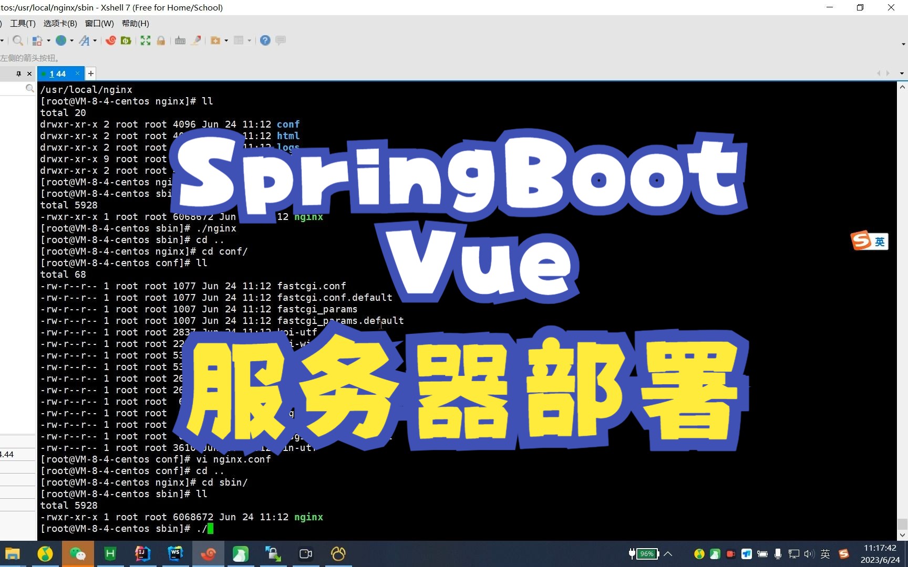Open the 工具(T) menu
Image resolution: width=908 pixels, height=567 pixels.
(23, 24)
